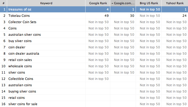Screen dimensions: 188x107
Task: Select the 'wholesale coins' row
Action: pyautogui.click(x=94, y=66)
